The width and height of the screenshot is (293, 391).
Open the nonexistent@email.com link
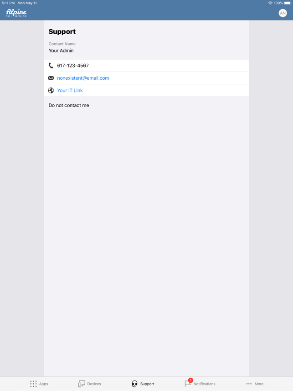coord(83,78)
